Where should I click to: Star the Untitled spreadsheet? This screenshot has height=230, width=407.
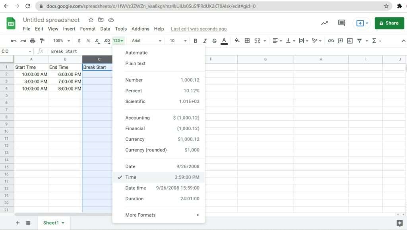[91, 20]
